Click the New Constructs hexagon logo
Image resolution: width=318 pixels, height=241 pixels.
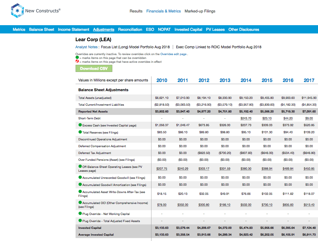17,11
